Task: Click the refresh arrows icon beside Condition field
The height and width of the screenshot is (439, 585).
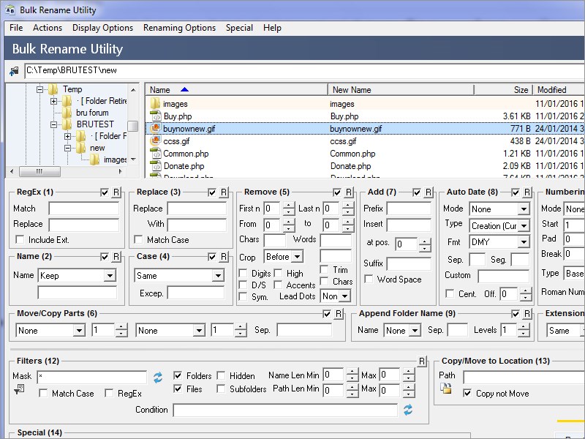Action: point(408,410)
